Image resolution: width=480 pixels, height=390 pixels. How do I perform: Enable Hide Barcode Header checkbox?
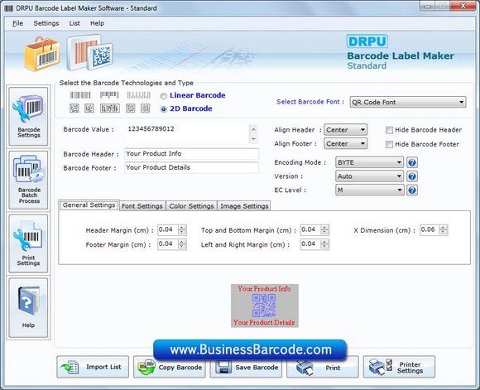click(x=389, y=130)
